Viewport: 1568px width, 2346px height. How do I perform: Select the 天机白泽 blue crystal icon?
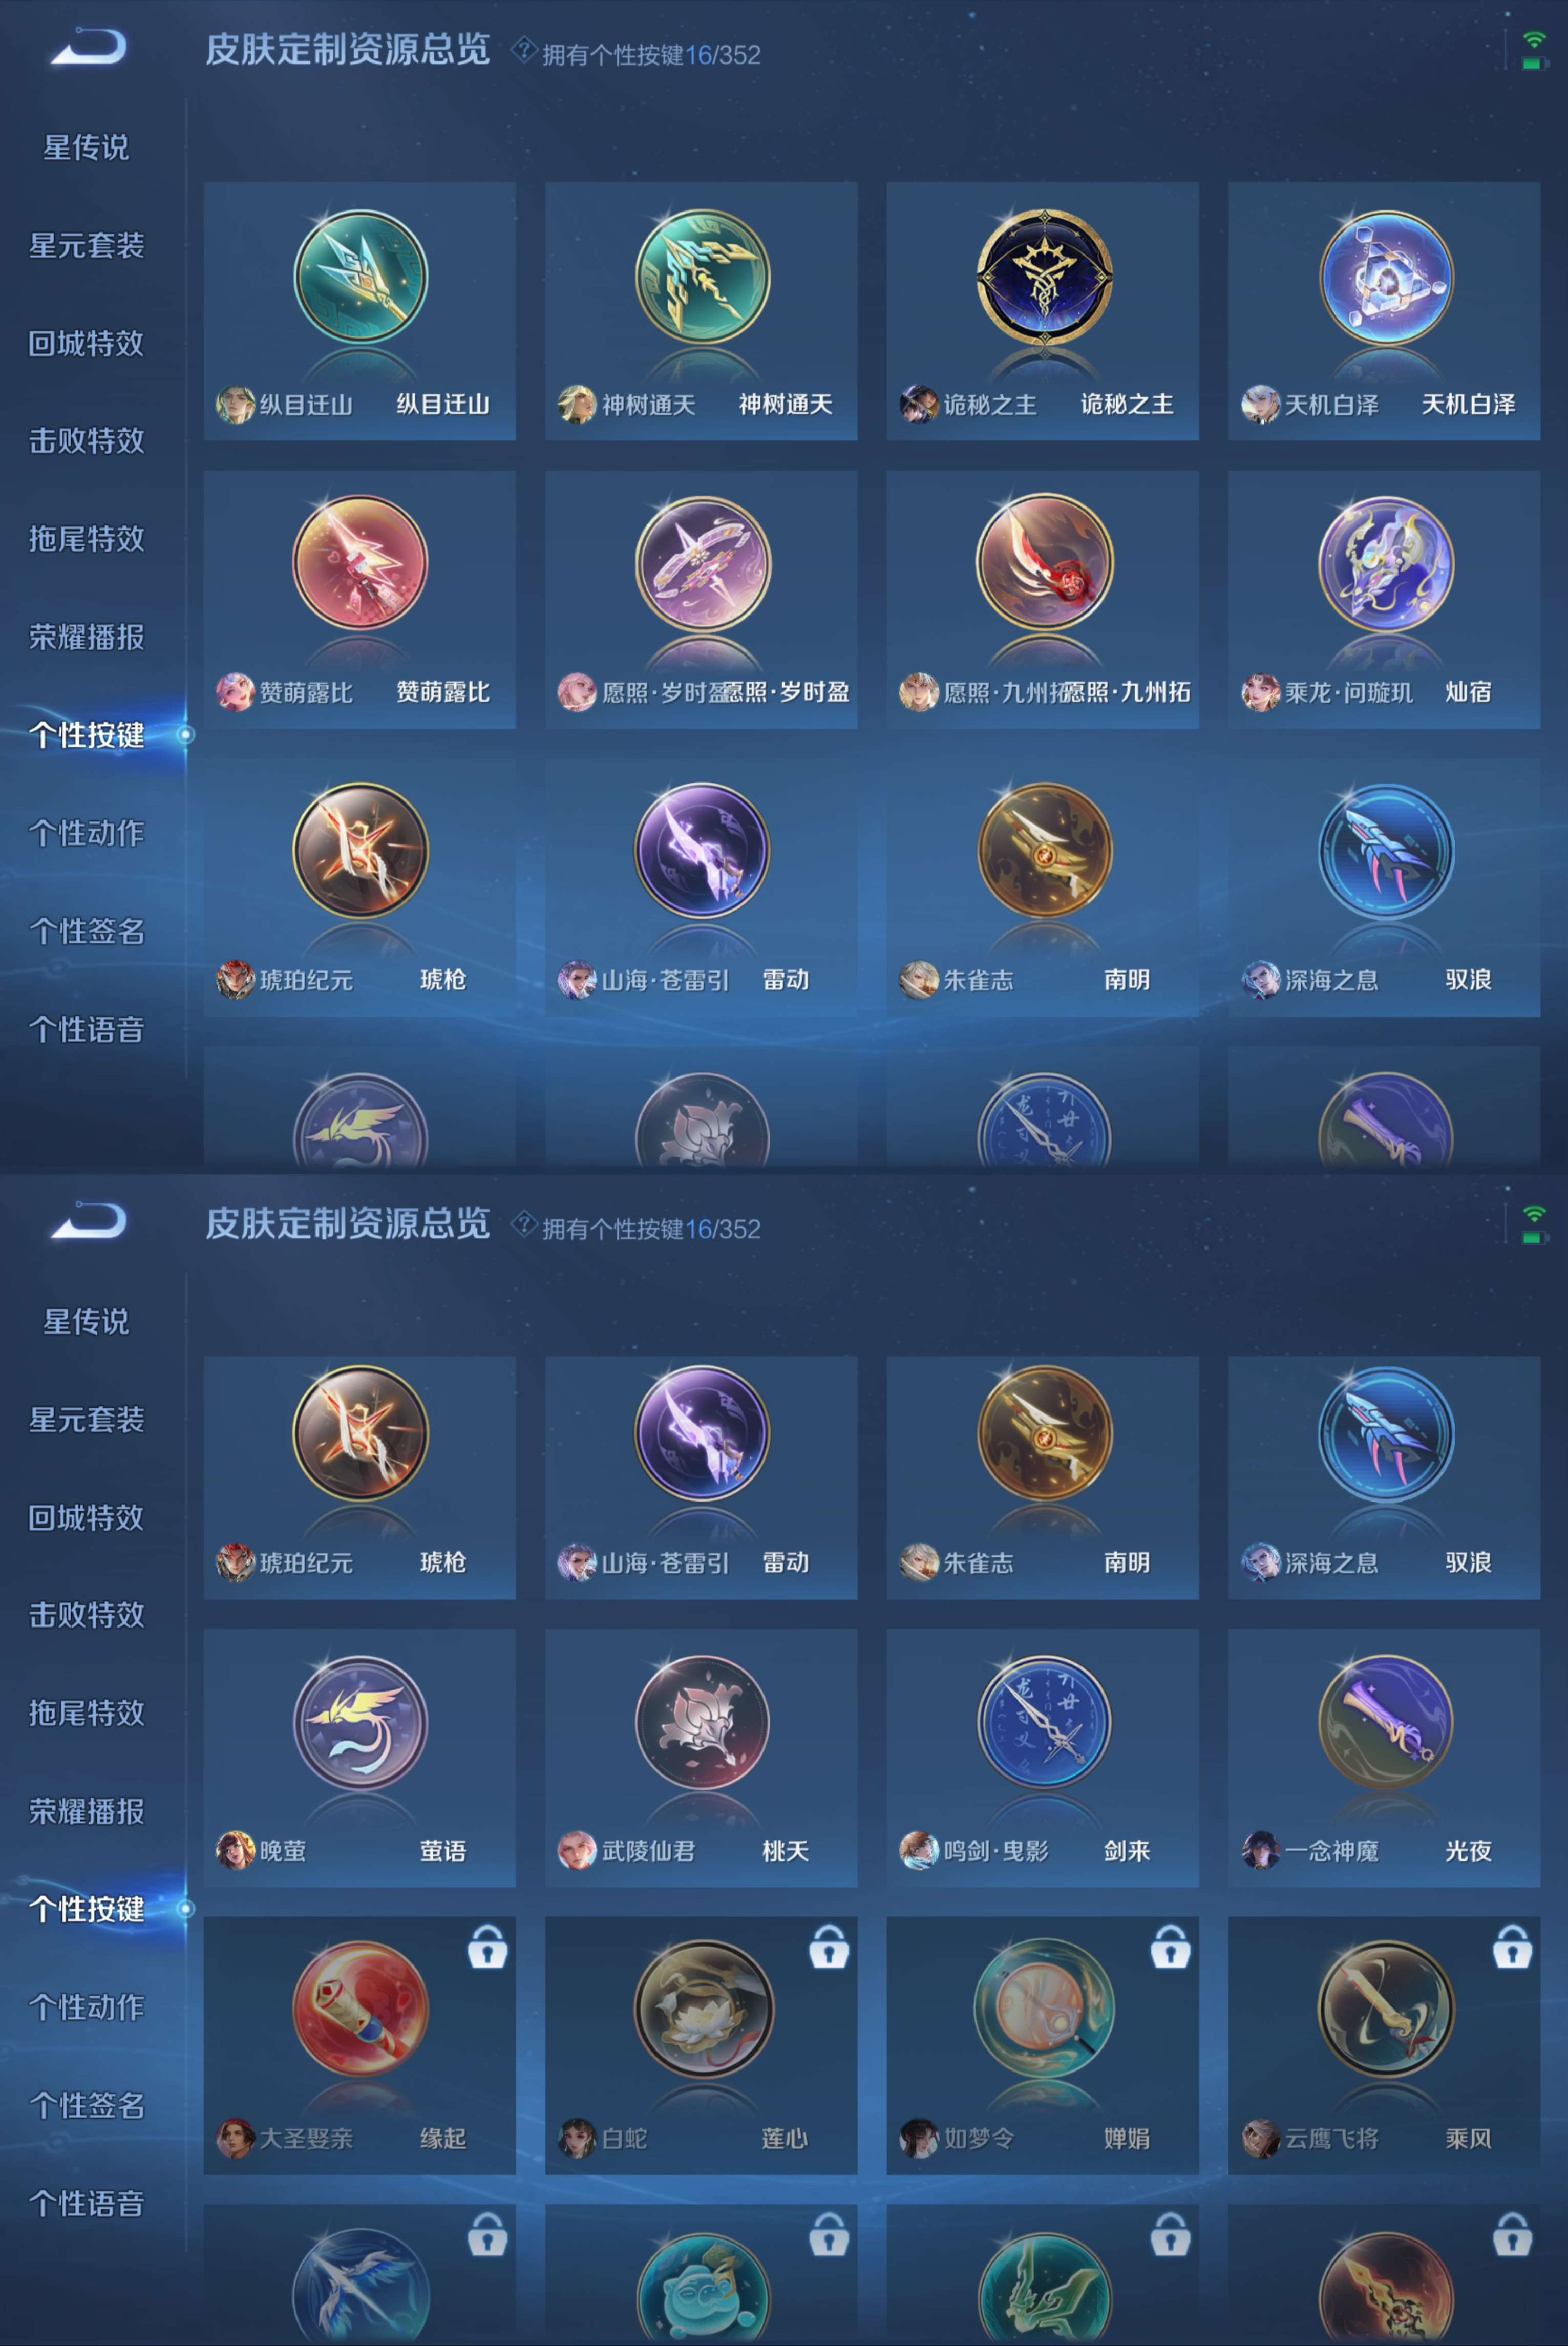click(1385, 277)
